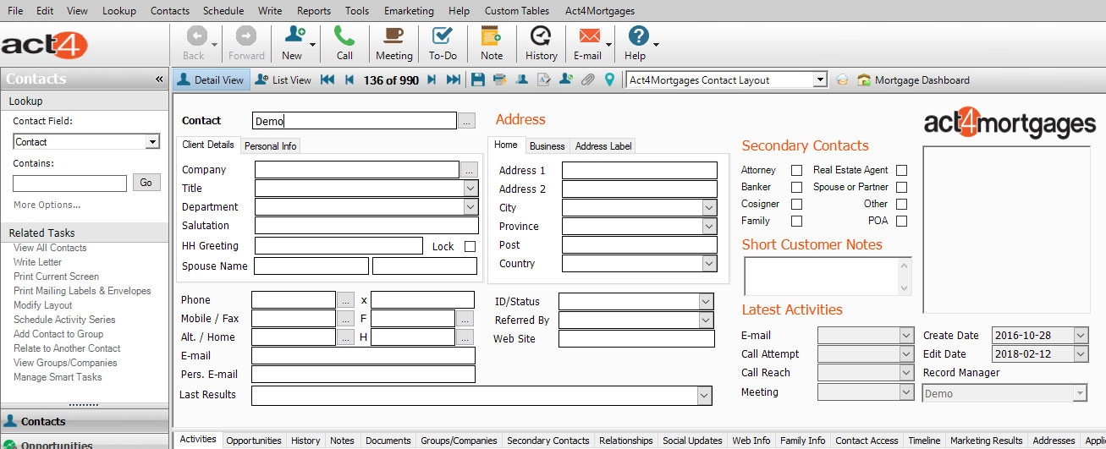Open the History toolbar icon
This screenshot has width=1106, height=449.
[x=540, y=36]
